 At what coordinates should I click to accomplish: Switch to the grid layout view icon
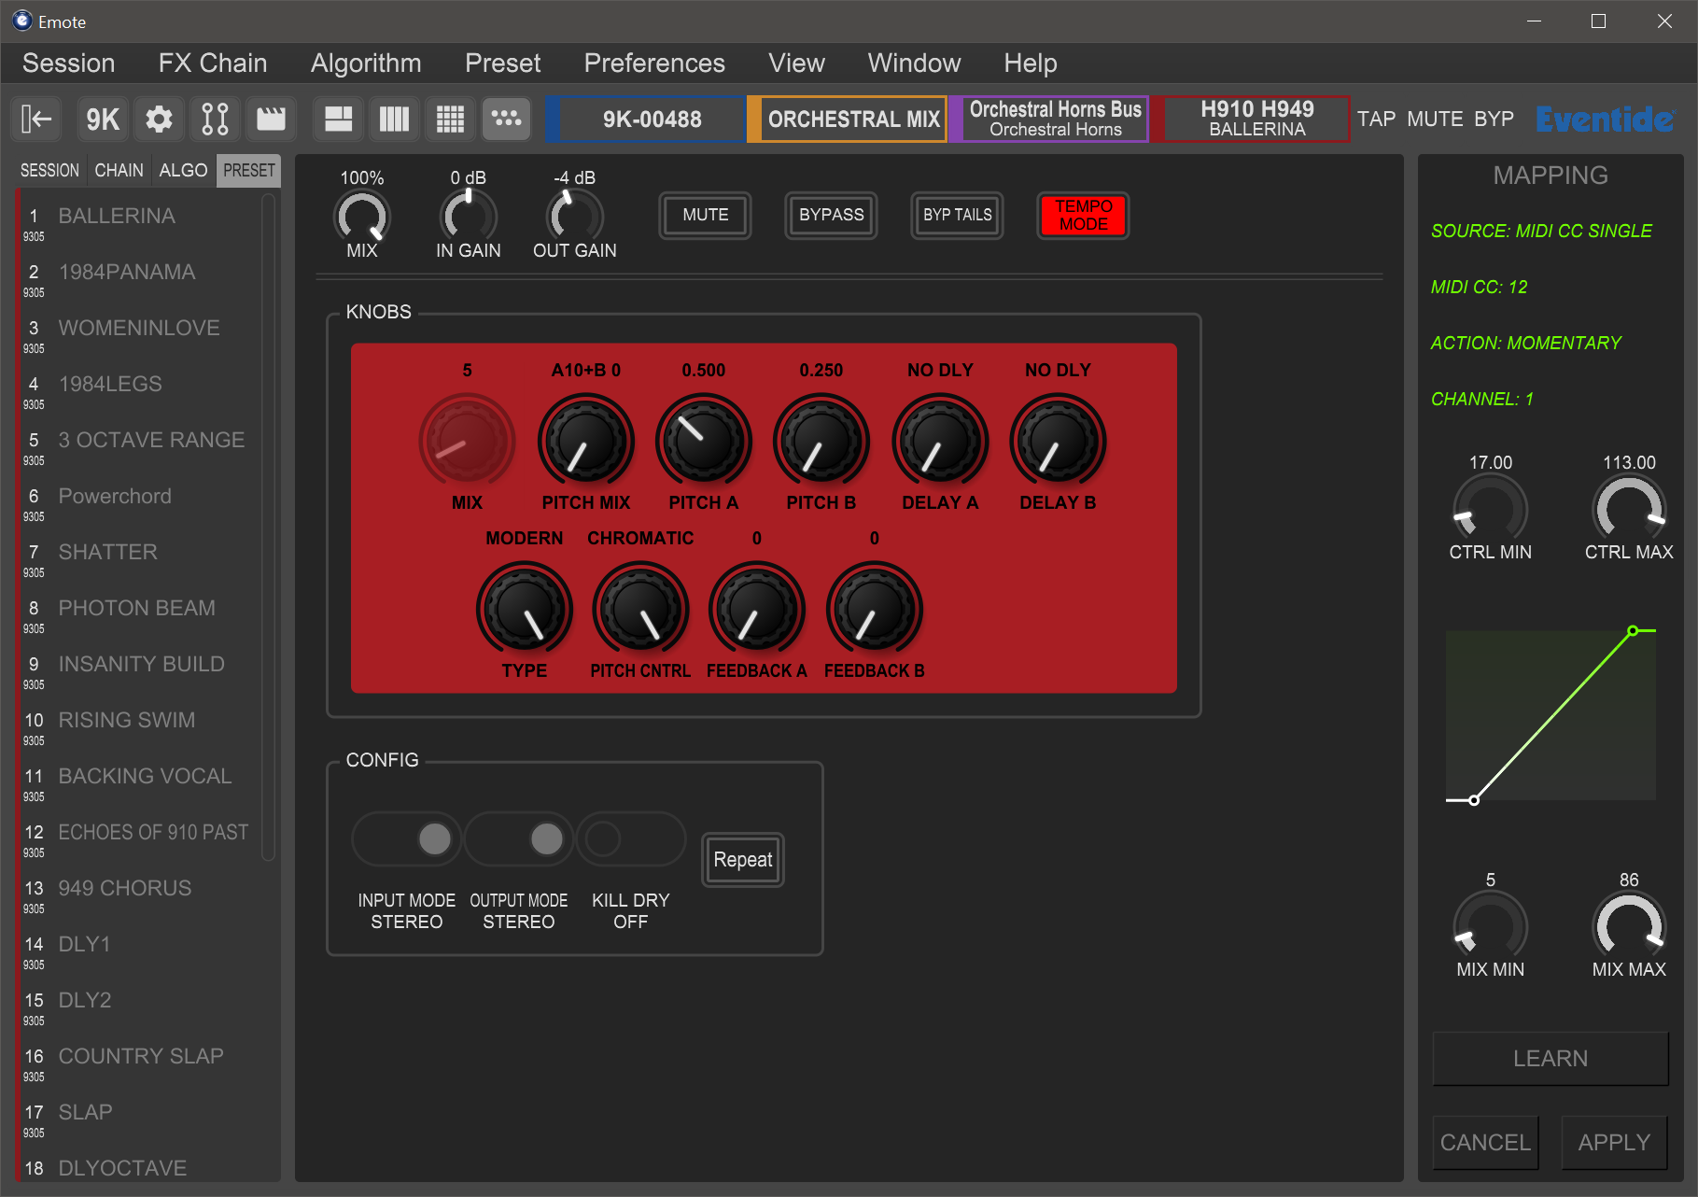coord(450,120)
